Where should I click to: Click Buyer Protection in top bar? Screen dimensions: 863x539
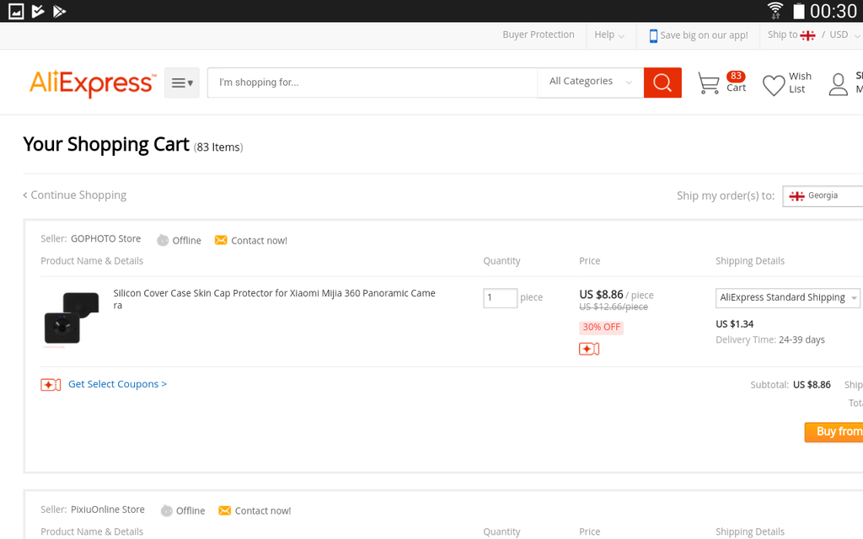(x=539, y=35)
